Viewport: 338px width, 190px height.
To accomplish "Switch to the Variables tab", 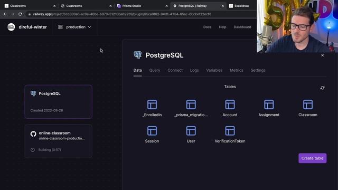I will click(x=214, y=70).
